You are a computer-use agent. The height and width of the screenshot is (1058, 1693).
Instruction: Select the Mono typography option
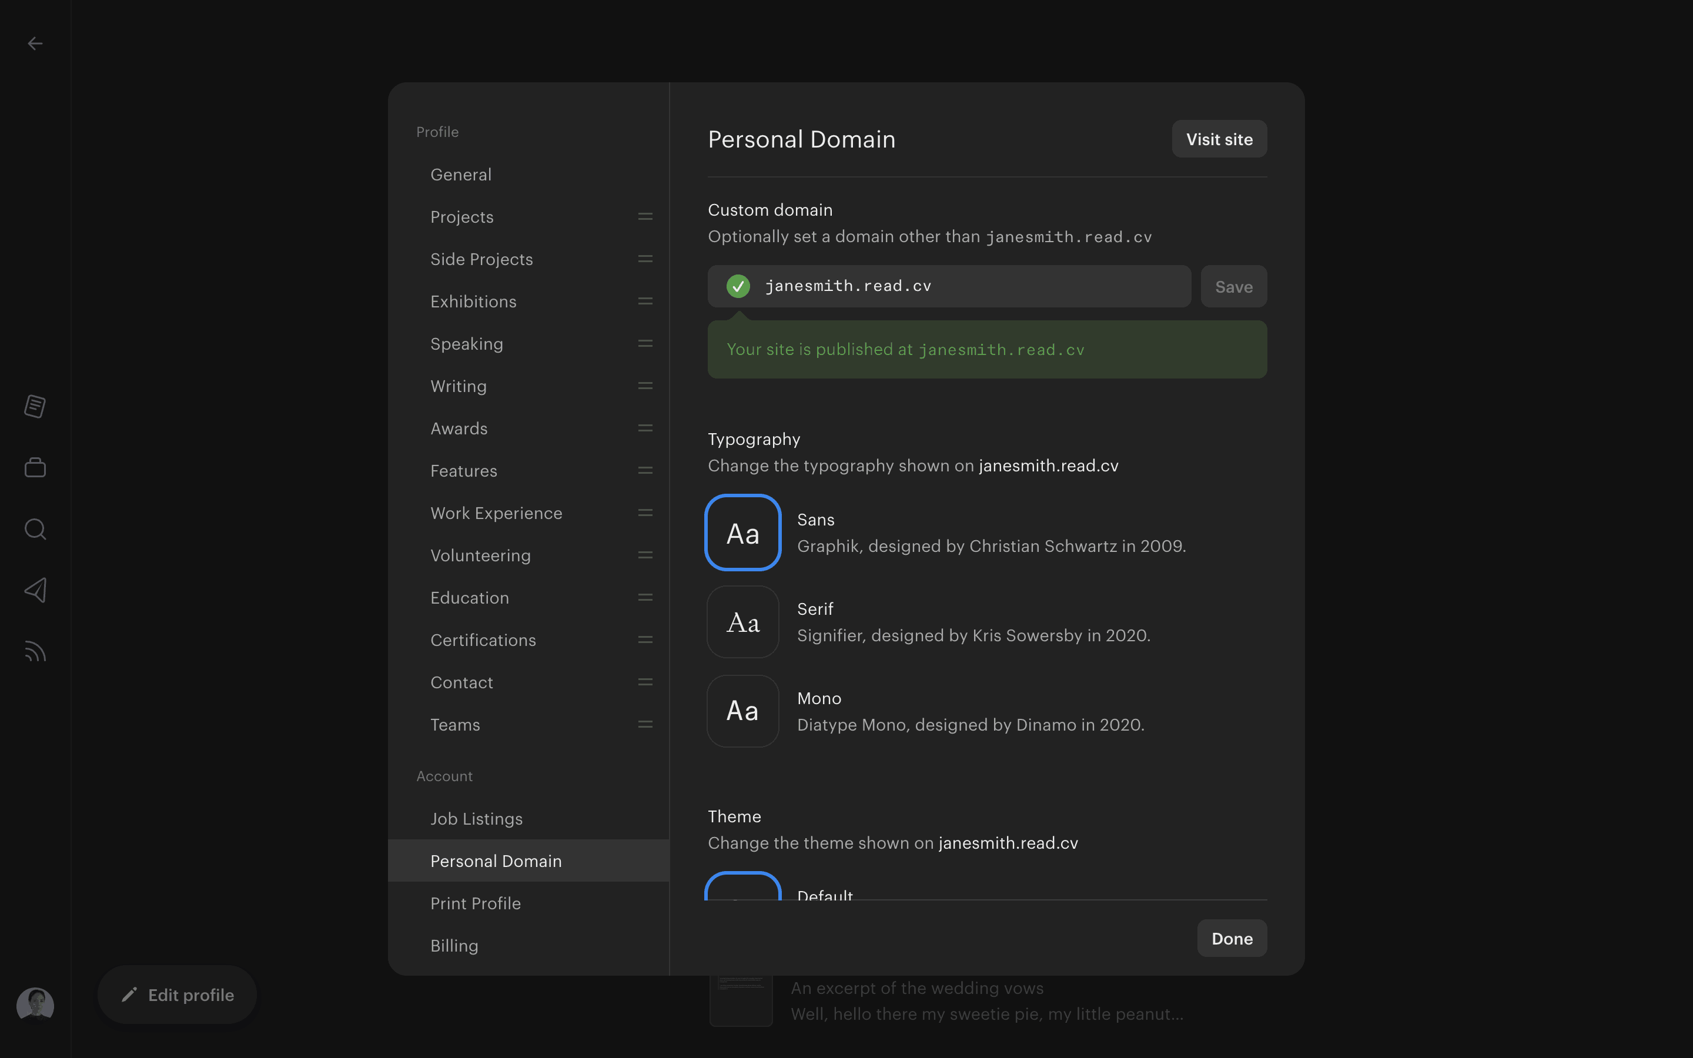(x=742, y=711)
